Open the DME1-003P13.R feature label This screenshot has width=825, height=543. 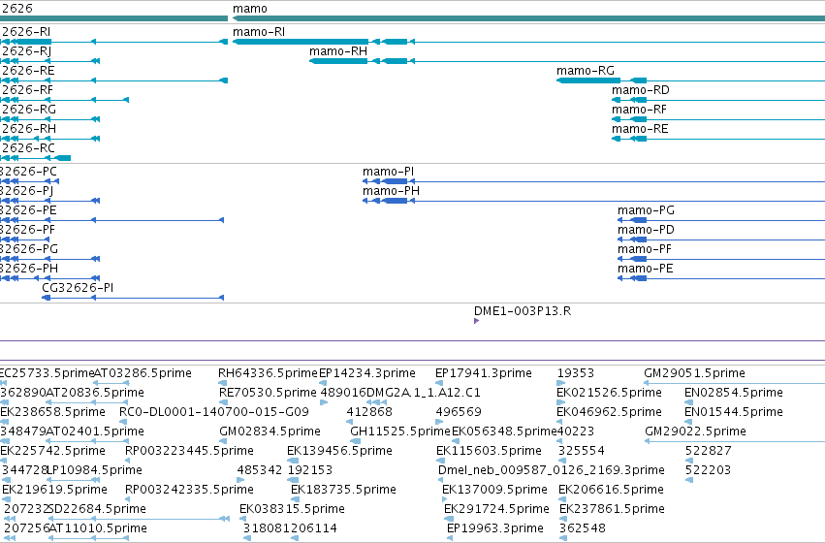click(x=523, y=311)
